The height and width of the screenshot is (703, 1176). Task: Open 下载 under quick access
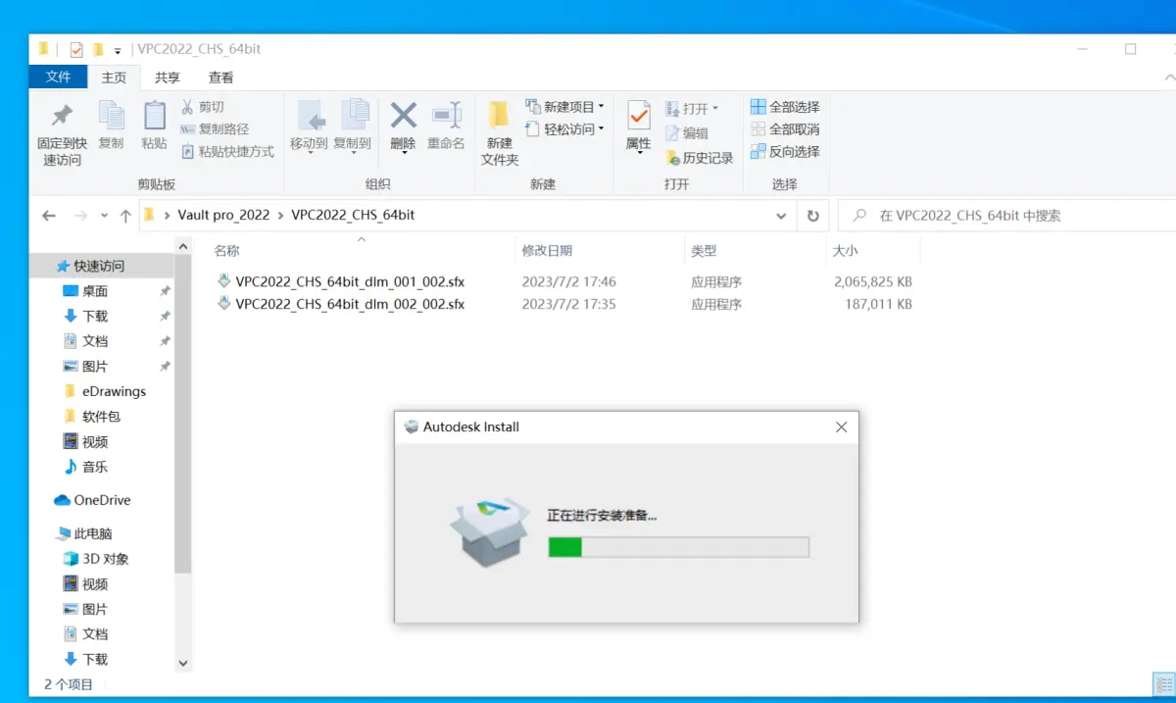tap(95, 316)
